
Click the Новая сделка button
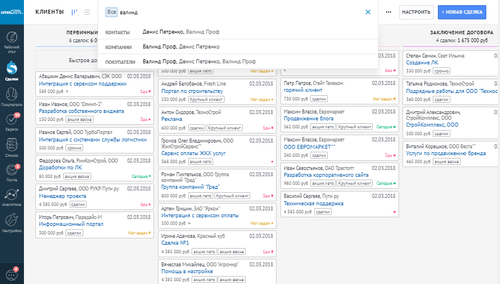coord(462,12)
